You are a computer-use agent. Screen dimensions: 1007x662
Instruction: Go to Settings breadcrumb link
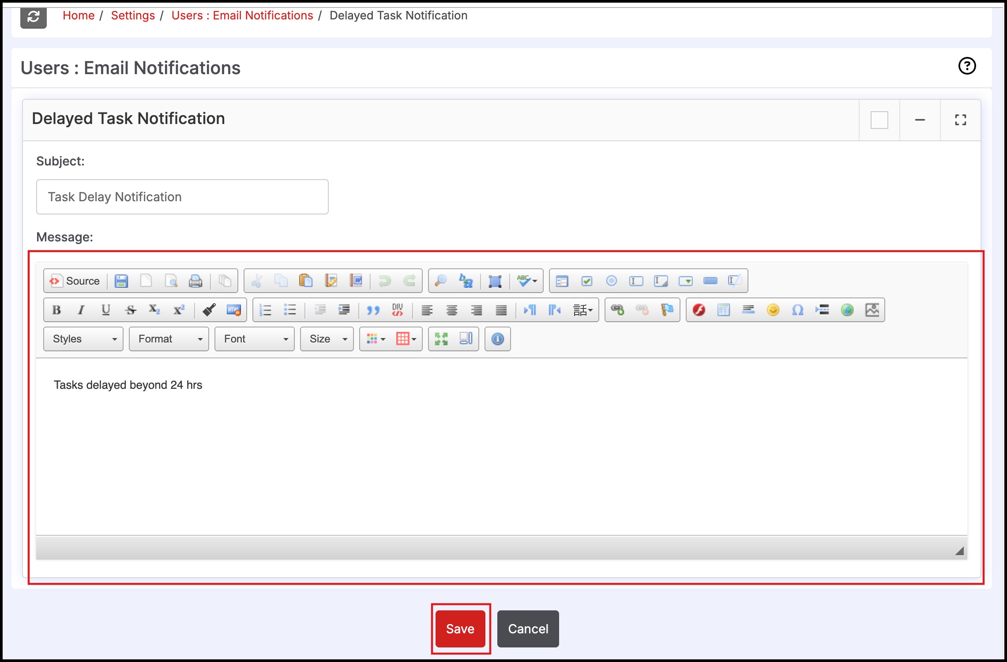tap(133, 15)
